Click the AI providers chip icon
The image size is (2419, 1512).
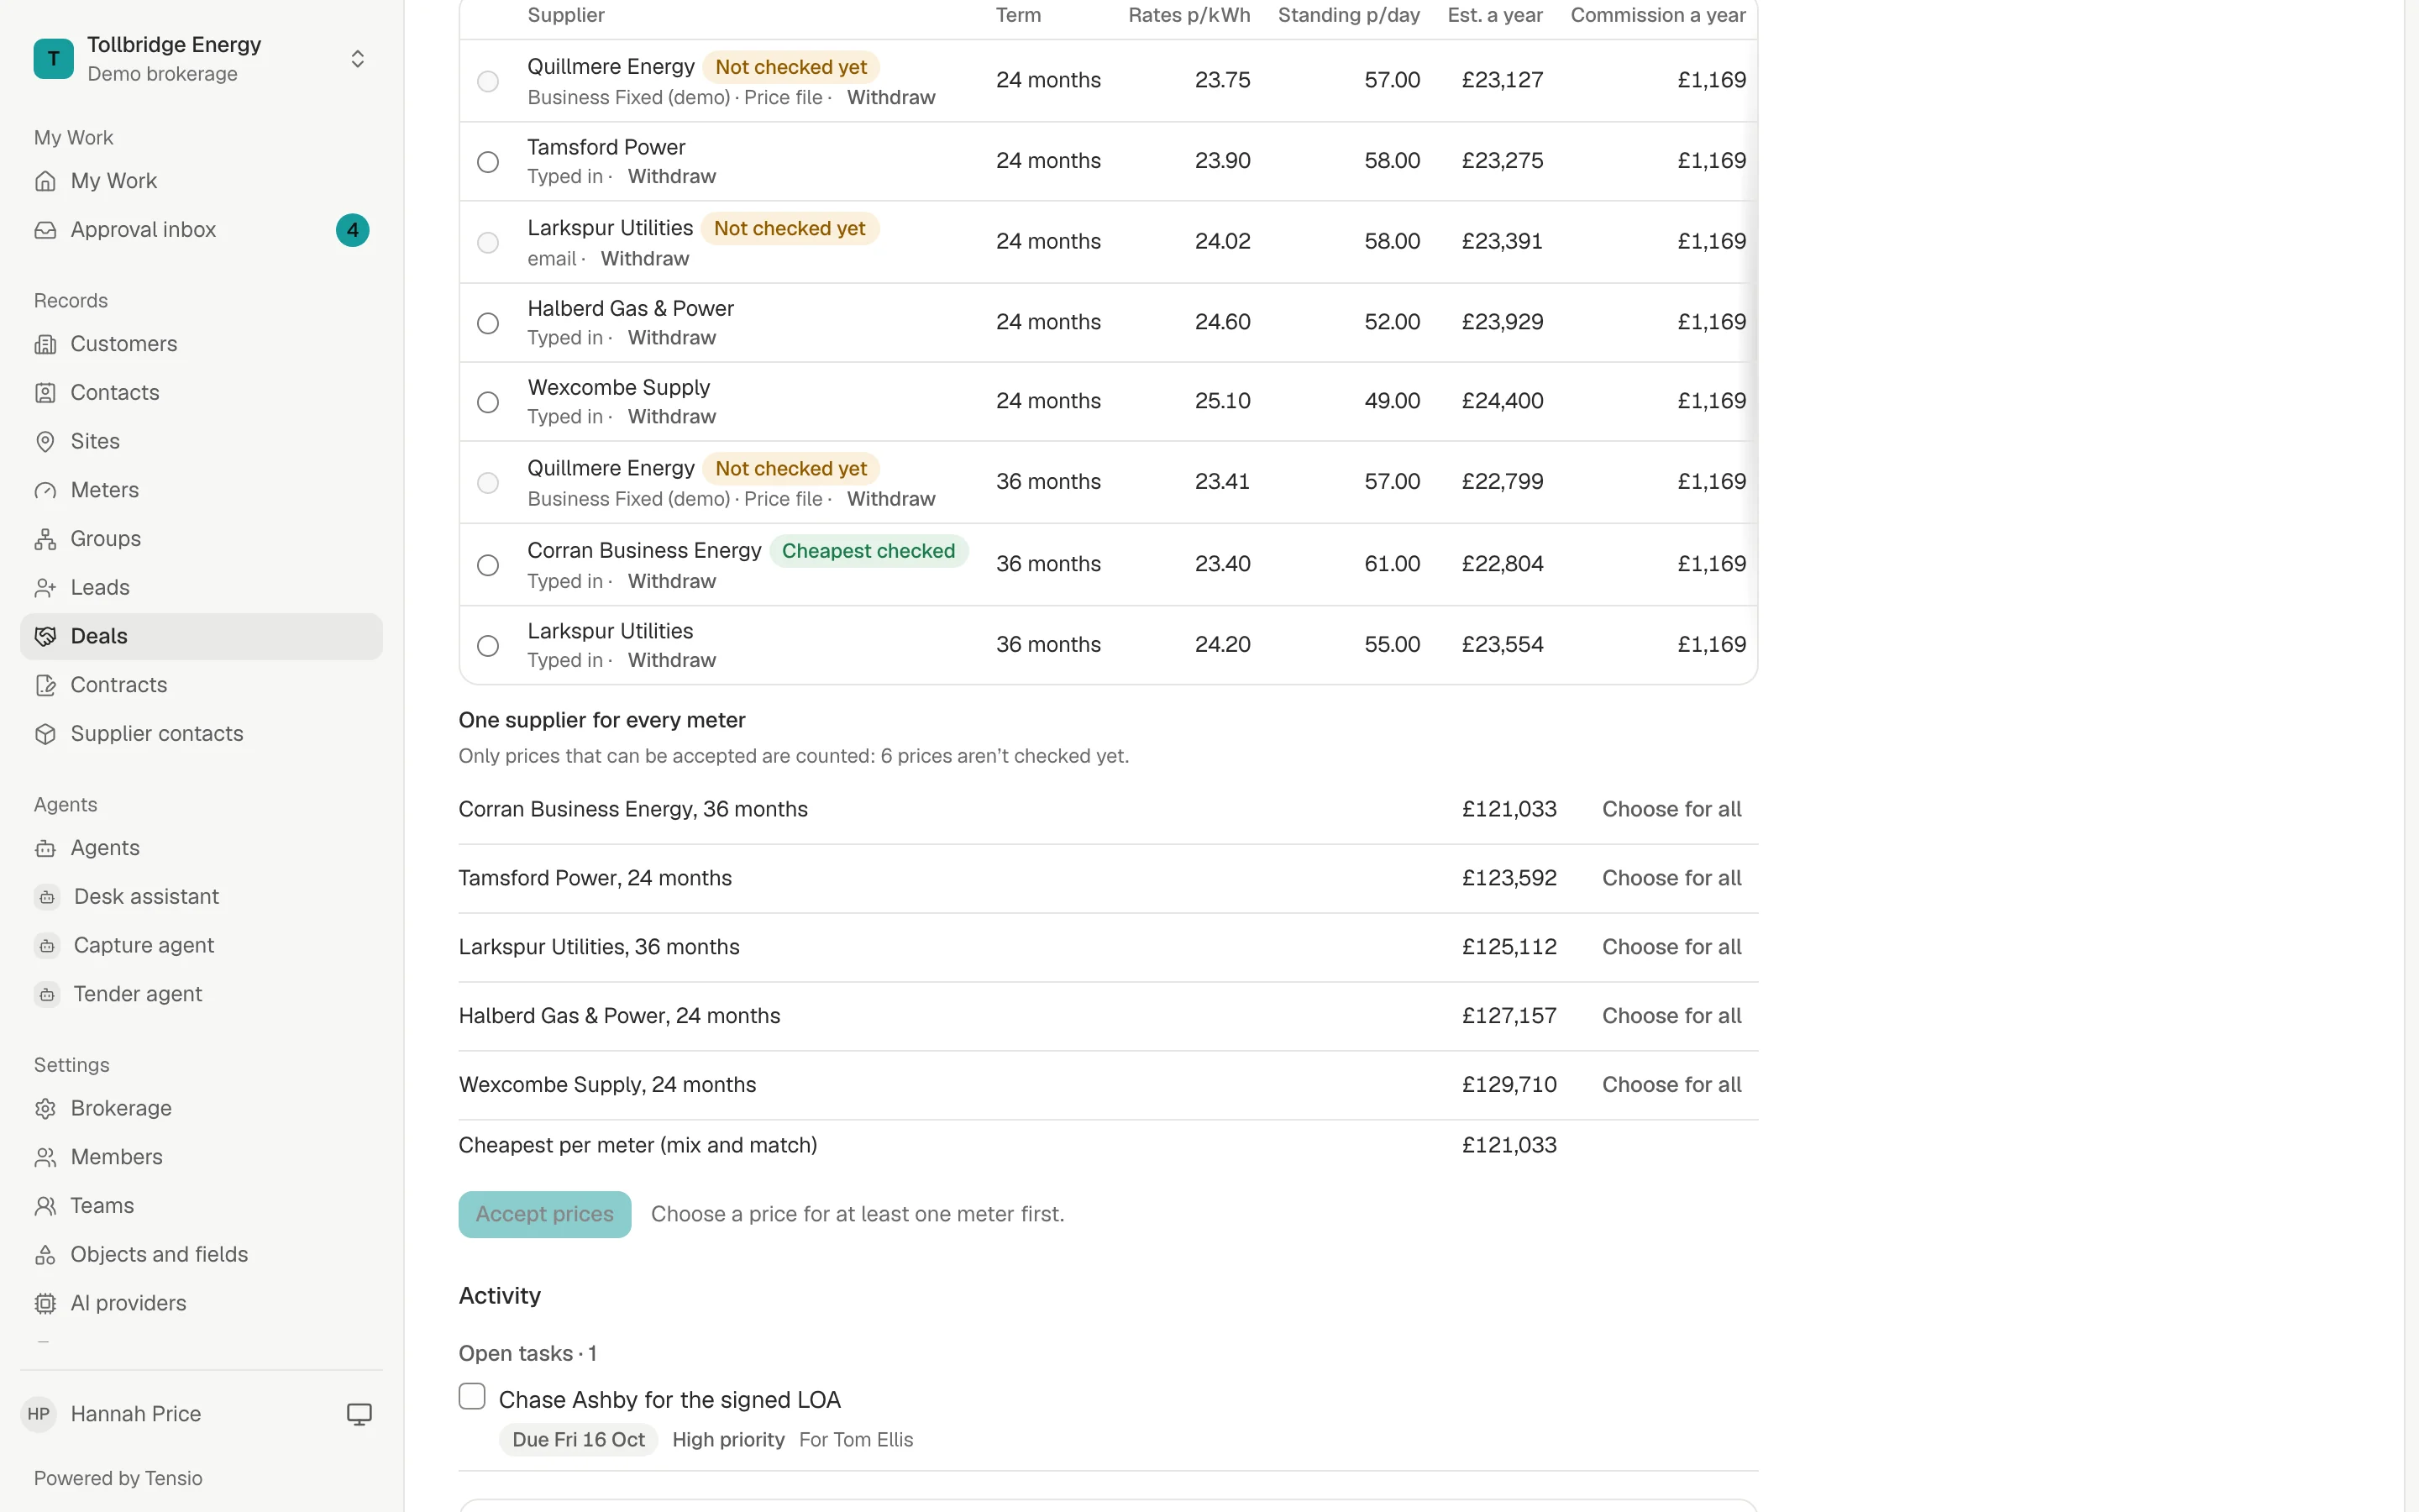[x=45, y=1303]
